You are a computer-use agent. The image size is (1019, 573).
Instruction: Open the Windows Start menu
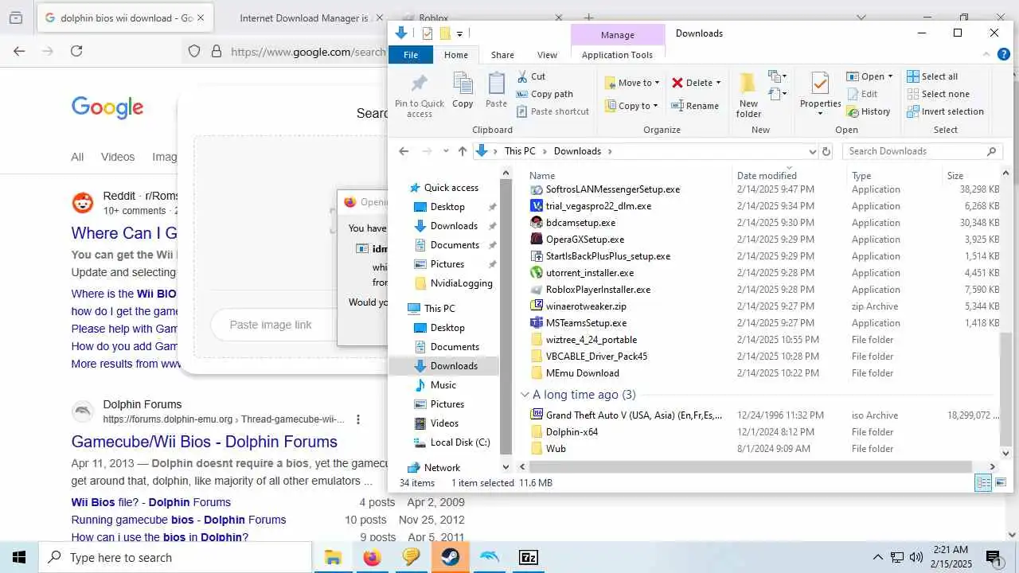(x=19, y=557)
